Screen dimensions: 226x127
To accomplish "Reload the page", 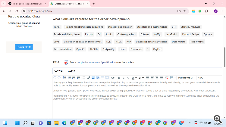I will (17, 11).
